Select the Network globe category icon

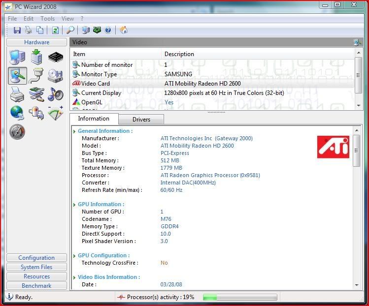[x=17, y=113]
